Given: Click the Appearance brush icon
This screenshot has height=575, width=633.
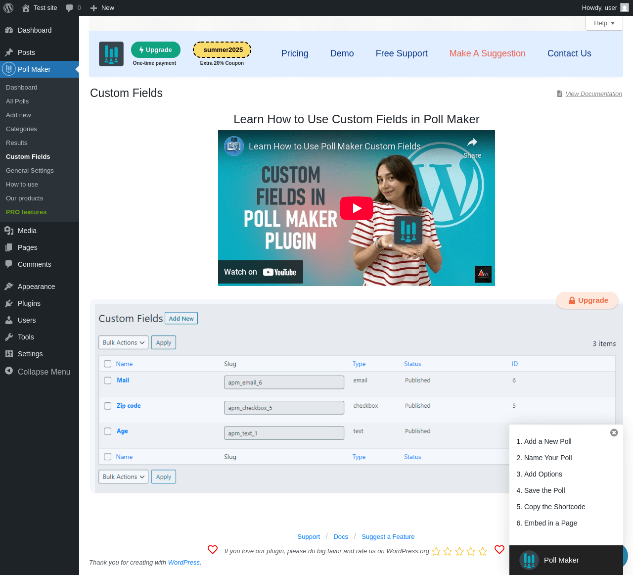Looking at the screenshot, I should click(x=9, y=287).
